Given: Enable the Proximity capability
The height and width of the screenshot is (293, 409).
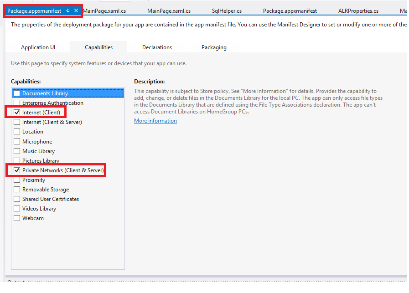Looking at the screenshot, I should [x=17, y=180].
